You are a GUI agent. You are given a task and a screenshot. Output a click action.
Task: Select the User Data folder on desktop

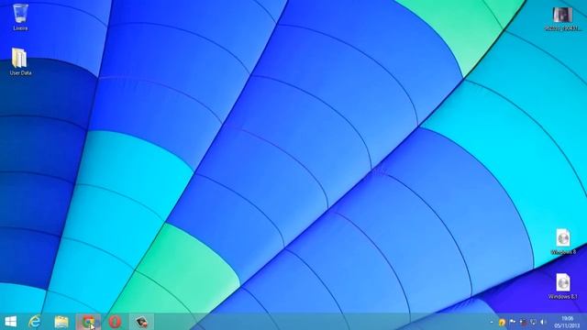pos(20,61)
